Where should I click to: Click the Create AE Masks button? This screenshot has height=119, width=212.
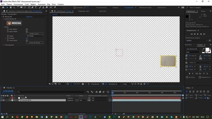[34, 43]
